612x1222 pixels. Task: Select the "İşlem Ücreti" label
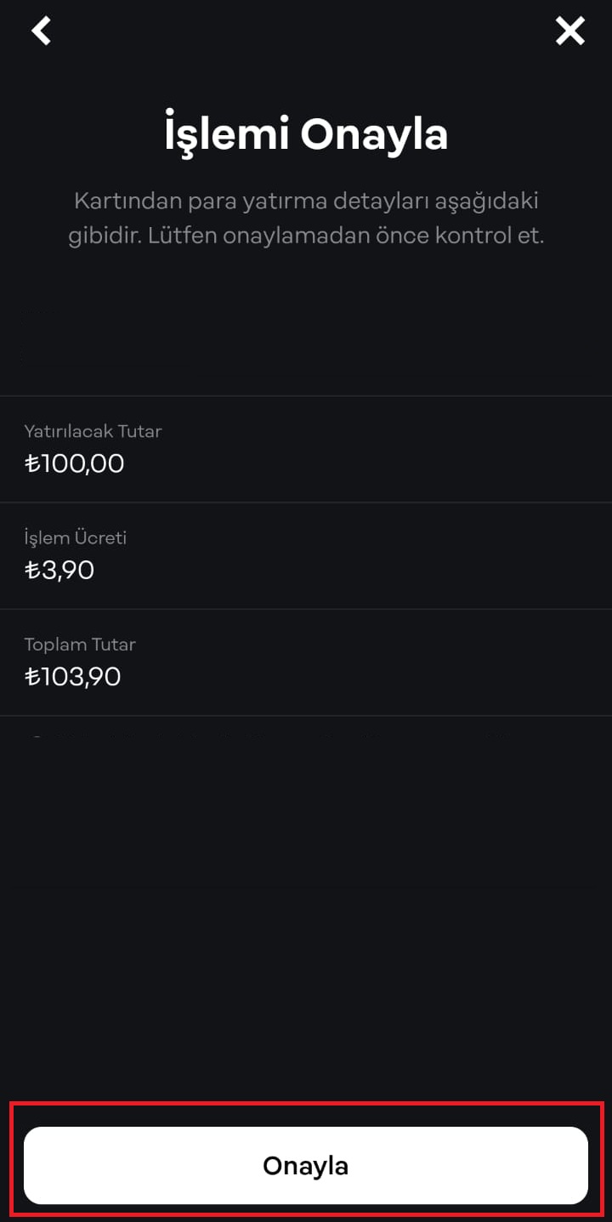[x=75, y=537]
